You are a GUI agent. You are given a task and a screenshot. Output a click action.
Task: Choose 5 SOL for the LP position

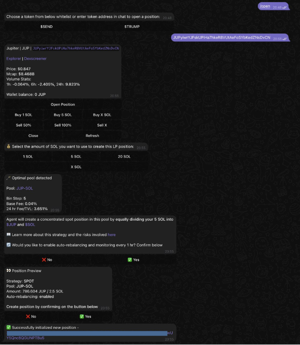(76, 157)
